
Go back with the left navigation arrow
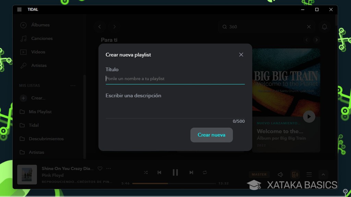100,27
